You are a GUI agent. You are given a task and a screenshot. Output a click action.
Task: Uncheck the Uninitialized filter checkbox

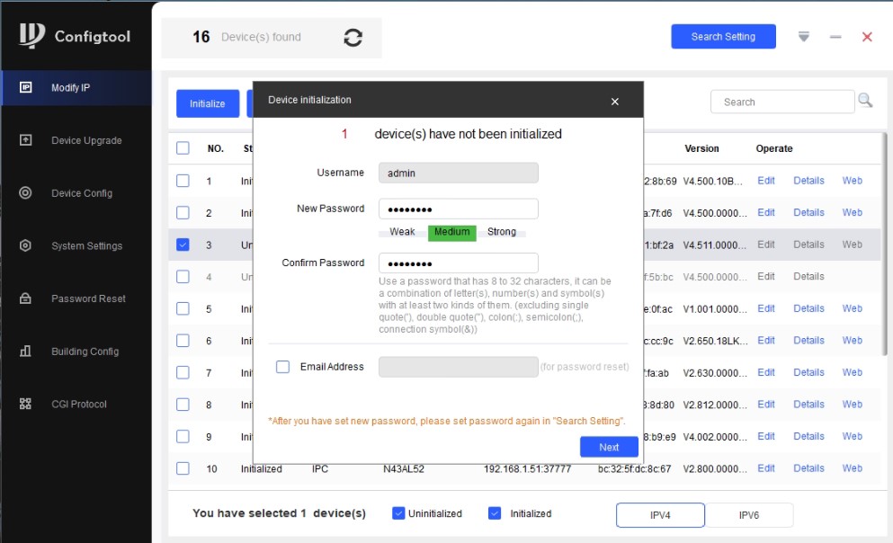(x=399, y=513)
